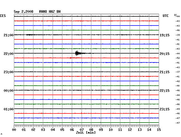Select the 21:15 UTC time label

click(x=165, y=72)
